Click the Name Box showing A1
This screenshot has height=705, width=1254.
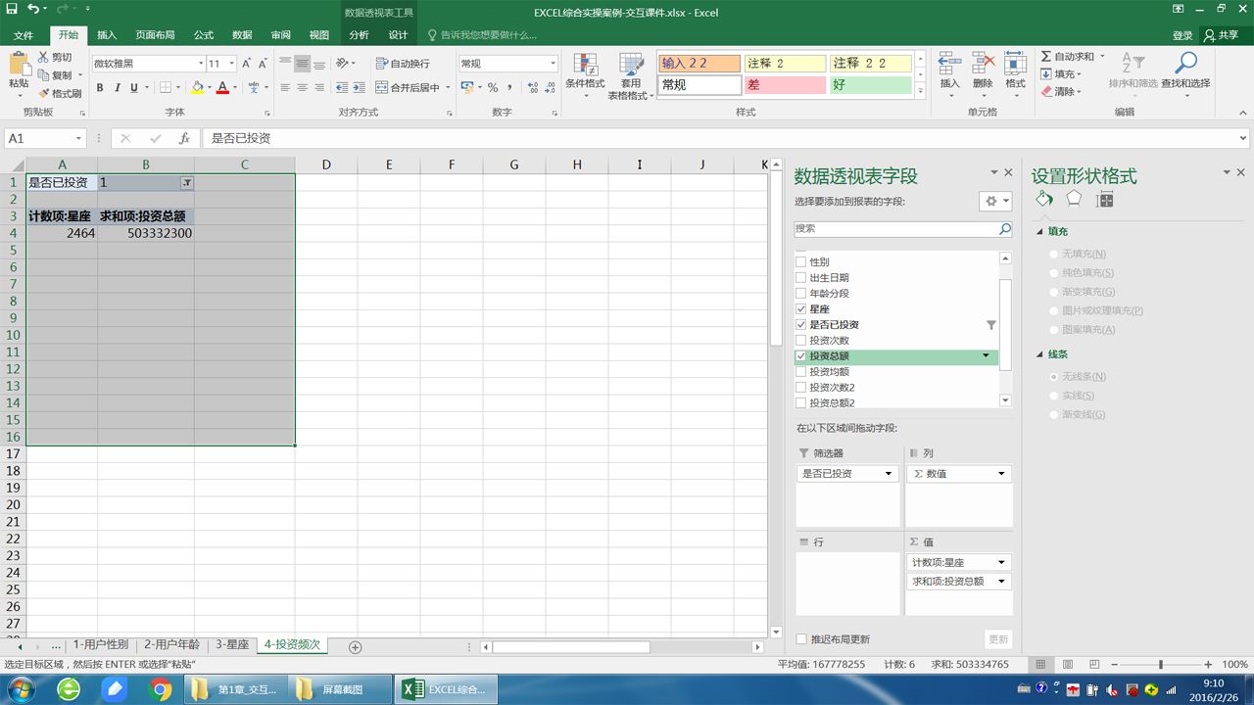(45, 138)
